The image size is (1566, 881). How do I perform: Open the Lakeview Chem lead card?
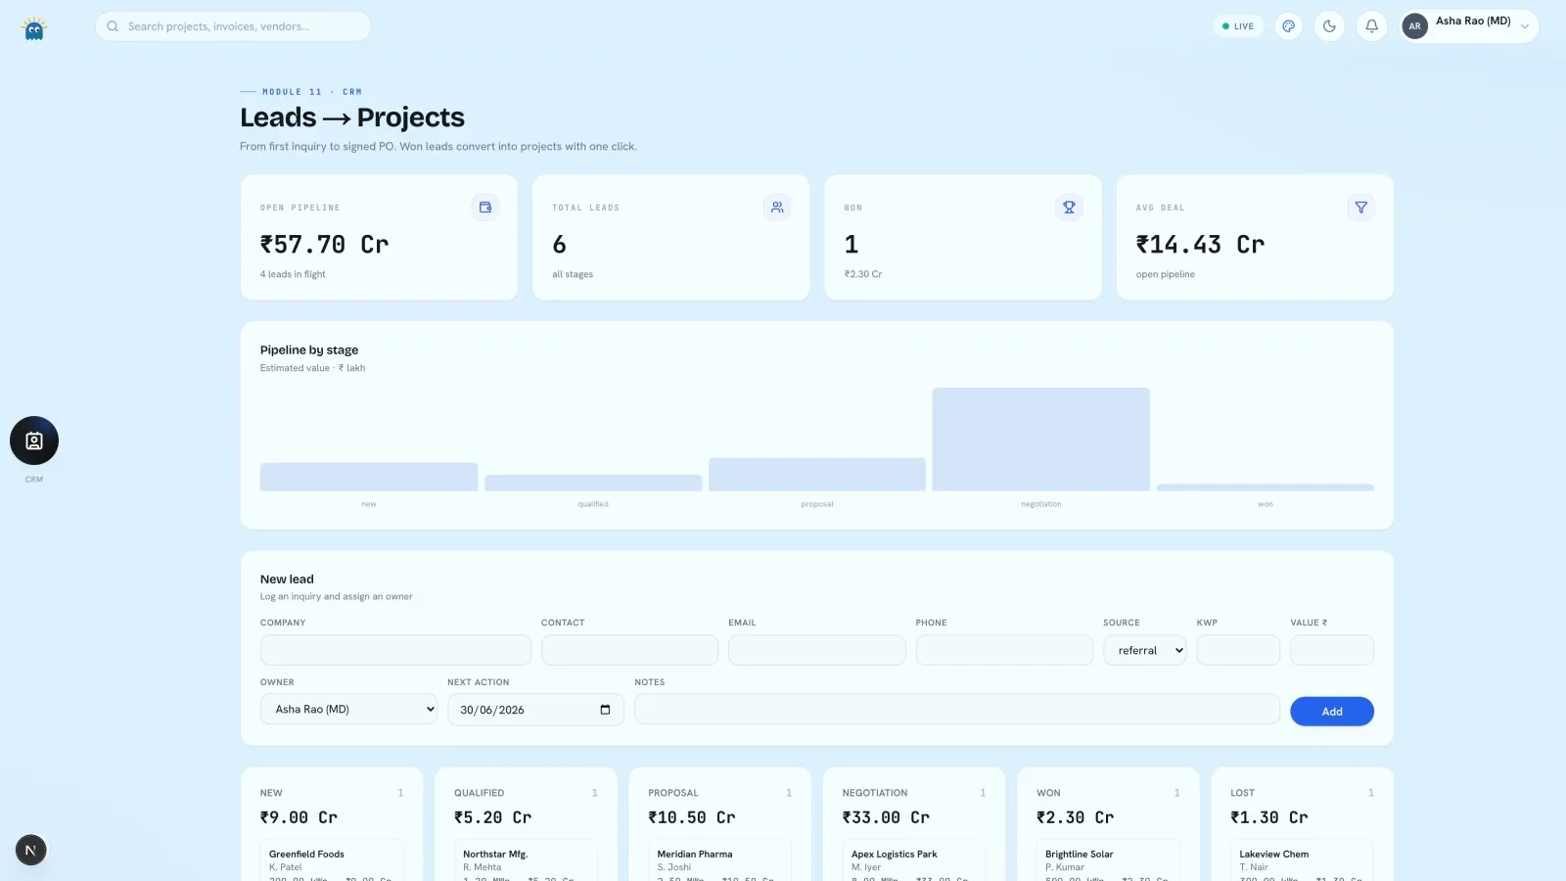(x=1302, y=860)
